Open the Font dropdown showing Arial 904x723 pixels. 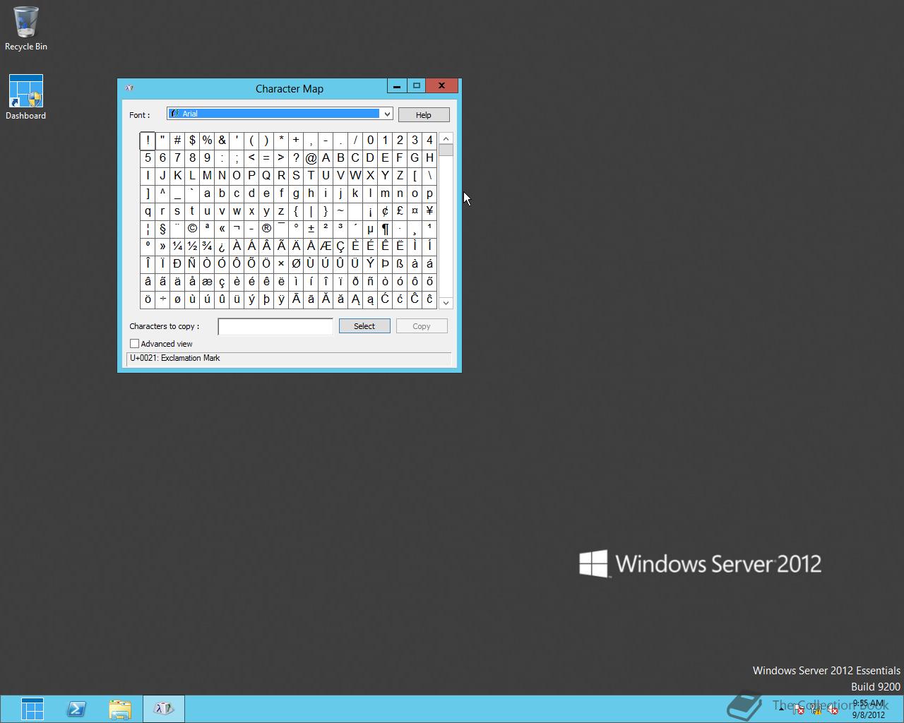coord(280,114)
